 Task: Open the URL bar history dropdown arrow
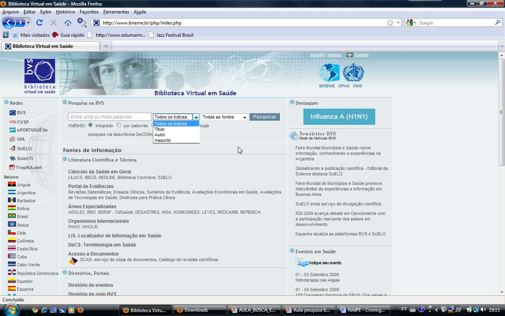(398, 23)
